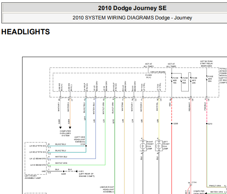Click the S205 splice label
This screenshot has width=227, height=194.
point(64,174)
